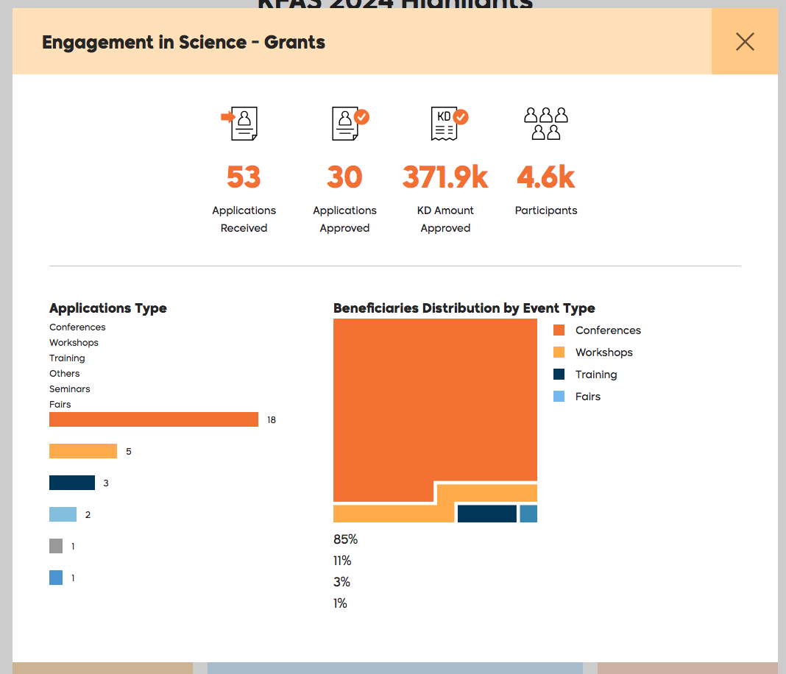This screenshot has height=674, width=786.
Task: Click the orange bar with value 18
Action: click(154, 419)
